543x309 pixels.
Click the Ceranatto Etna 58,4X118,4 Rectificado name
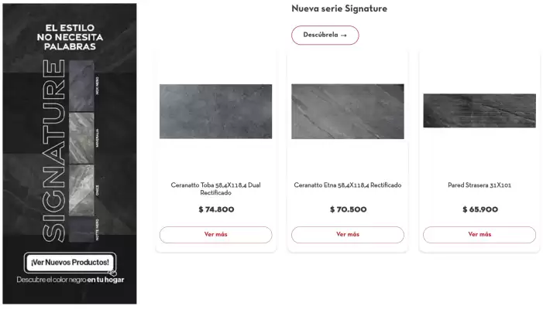click(347, 185)
